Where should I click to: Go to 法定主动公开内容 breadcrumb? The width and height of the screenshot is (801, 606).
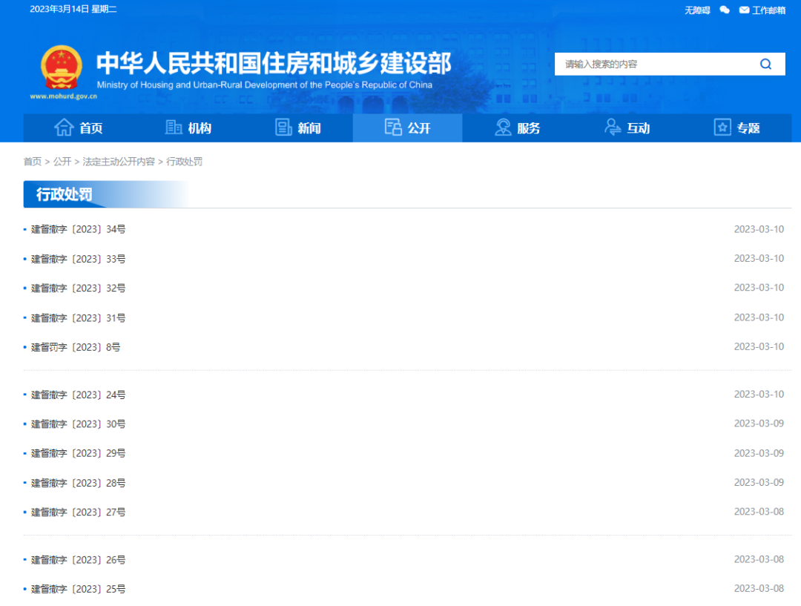[119, 162]
